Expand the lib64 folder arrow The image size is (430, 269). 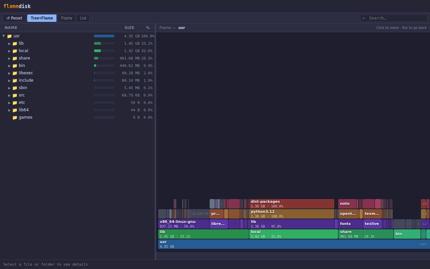(9, 110)
